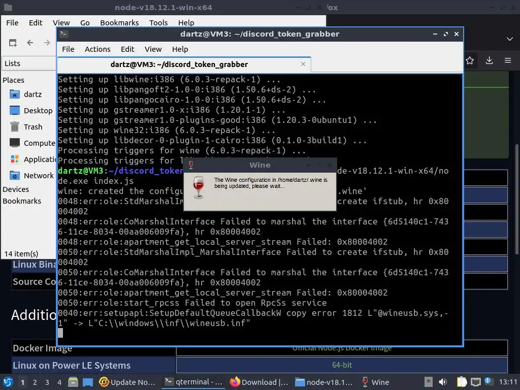The width and height of the screenshot is (520, 390).
Task: Open the Update Notifier taskbar entry
Action: tap(127, 382)
